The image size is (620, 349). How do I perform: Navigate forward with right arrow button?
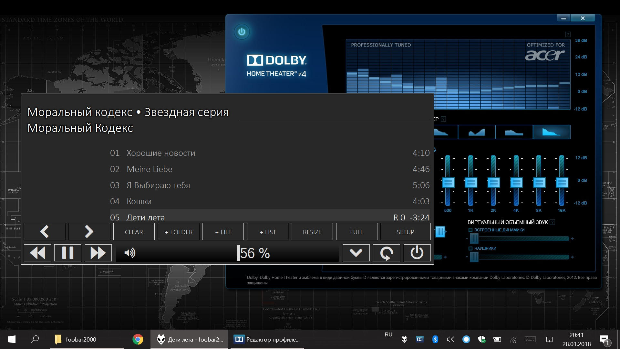pos(89,232)
